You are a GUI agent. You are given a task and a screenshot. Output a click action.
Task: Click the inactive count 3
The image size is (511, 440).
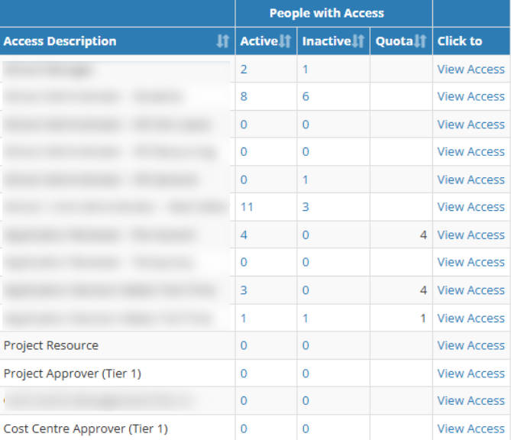click(306, 207)
